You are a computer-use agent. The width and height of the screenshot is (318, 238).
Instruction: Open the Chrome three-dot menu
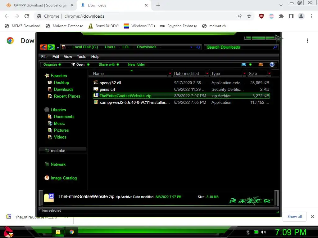(x=311, y=16)
